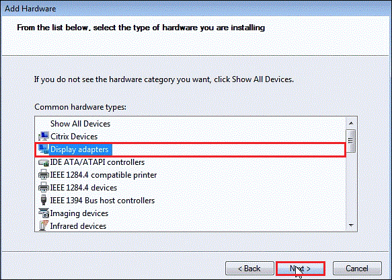This screenshot has height=280, width=392.
Task: Select Display adapters entry text
Action: click(x=79, y=149)
